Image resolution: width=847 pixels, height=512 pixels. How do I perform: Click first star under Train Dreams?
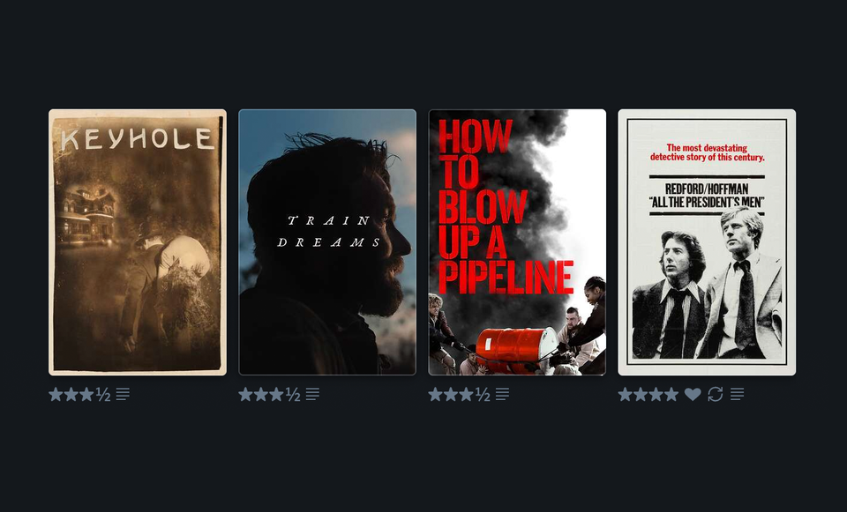[x=245, y=395]
